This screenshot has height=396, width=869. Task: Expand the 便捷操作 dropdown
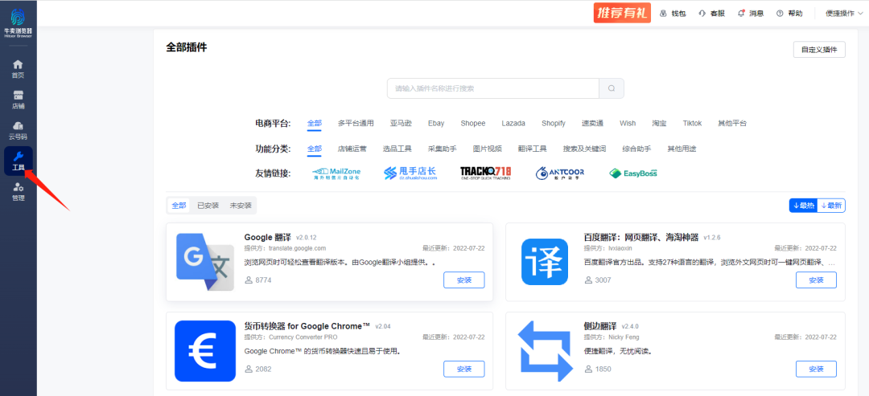click(x=844, y=14)
